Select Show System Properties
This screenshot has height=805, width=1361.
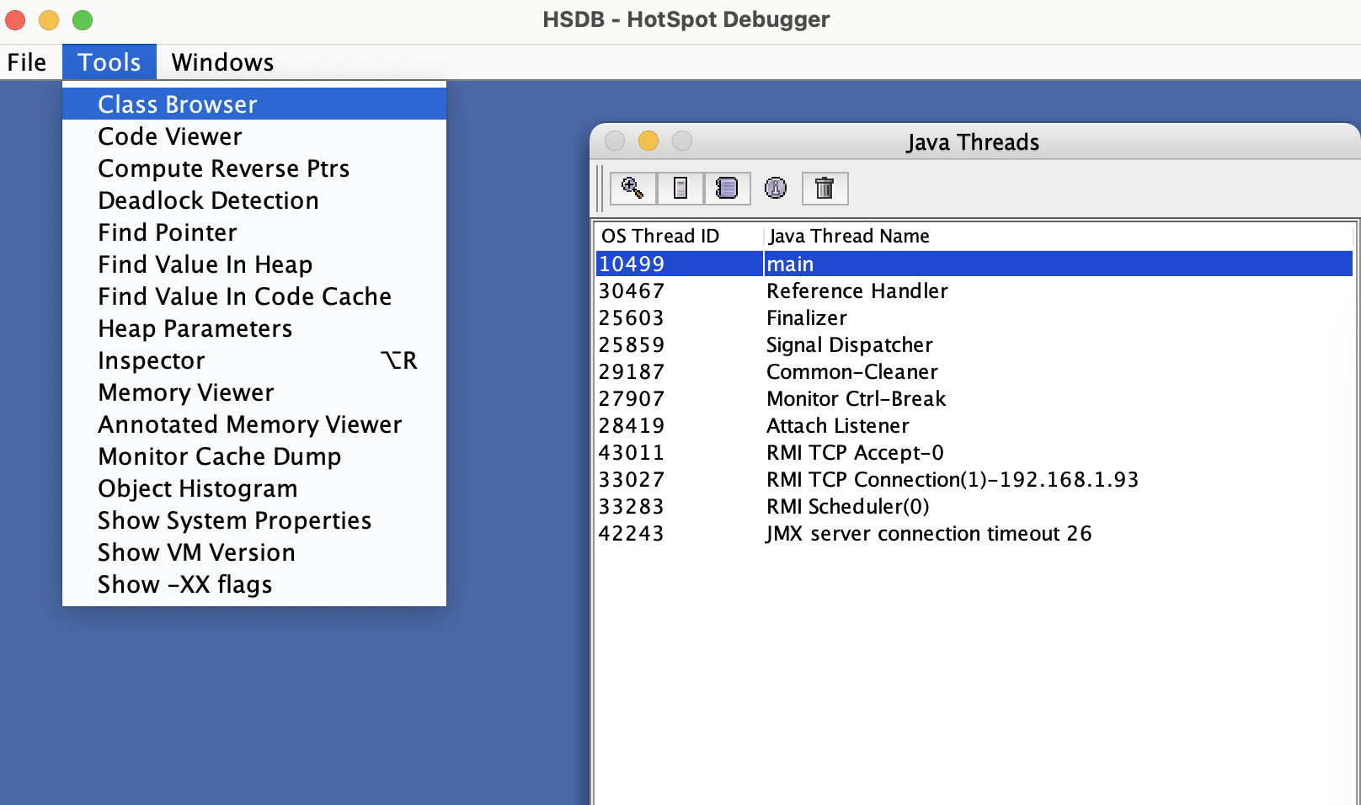[x=254, y=520]
